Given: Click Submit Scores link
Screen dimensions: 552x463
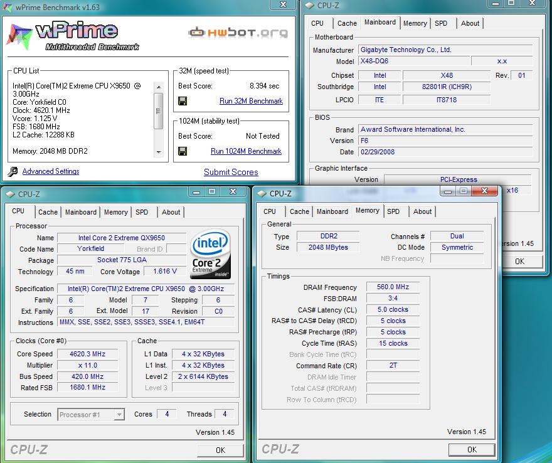Looking at the screenshot, I should tap(231, 172).
